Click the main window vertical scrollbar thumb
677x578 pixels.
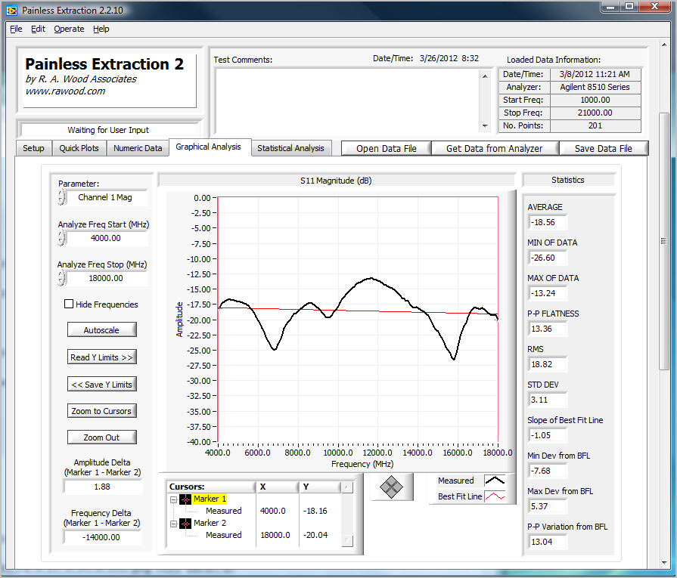[x=663, y=241]
